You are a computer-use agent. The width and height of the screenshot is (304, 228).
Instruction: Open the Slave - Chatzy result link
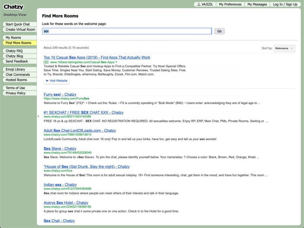coord(60,148)
